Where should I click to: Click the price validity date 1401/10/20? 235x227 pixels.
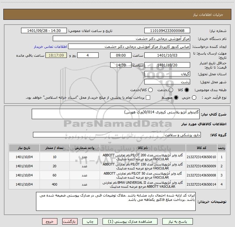(167, 65)
